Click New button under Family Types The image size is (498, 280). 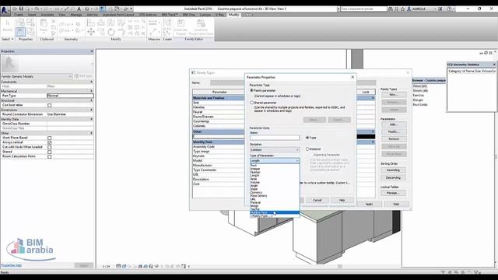point(394,95)
